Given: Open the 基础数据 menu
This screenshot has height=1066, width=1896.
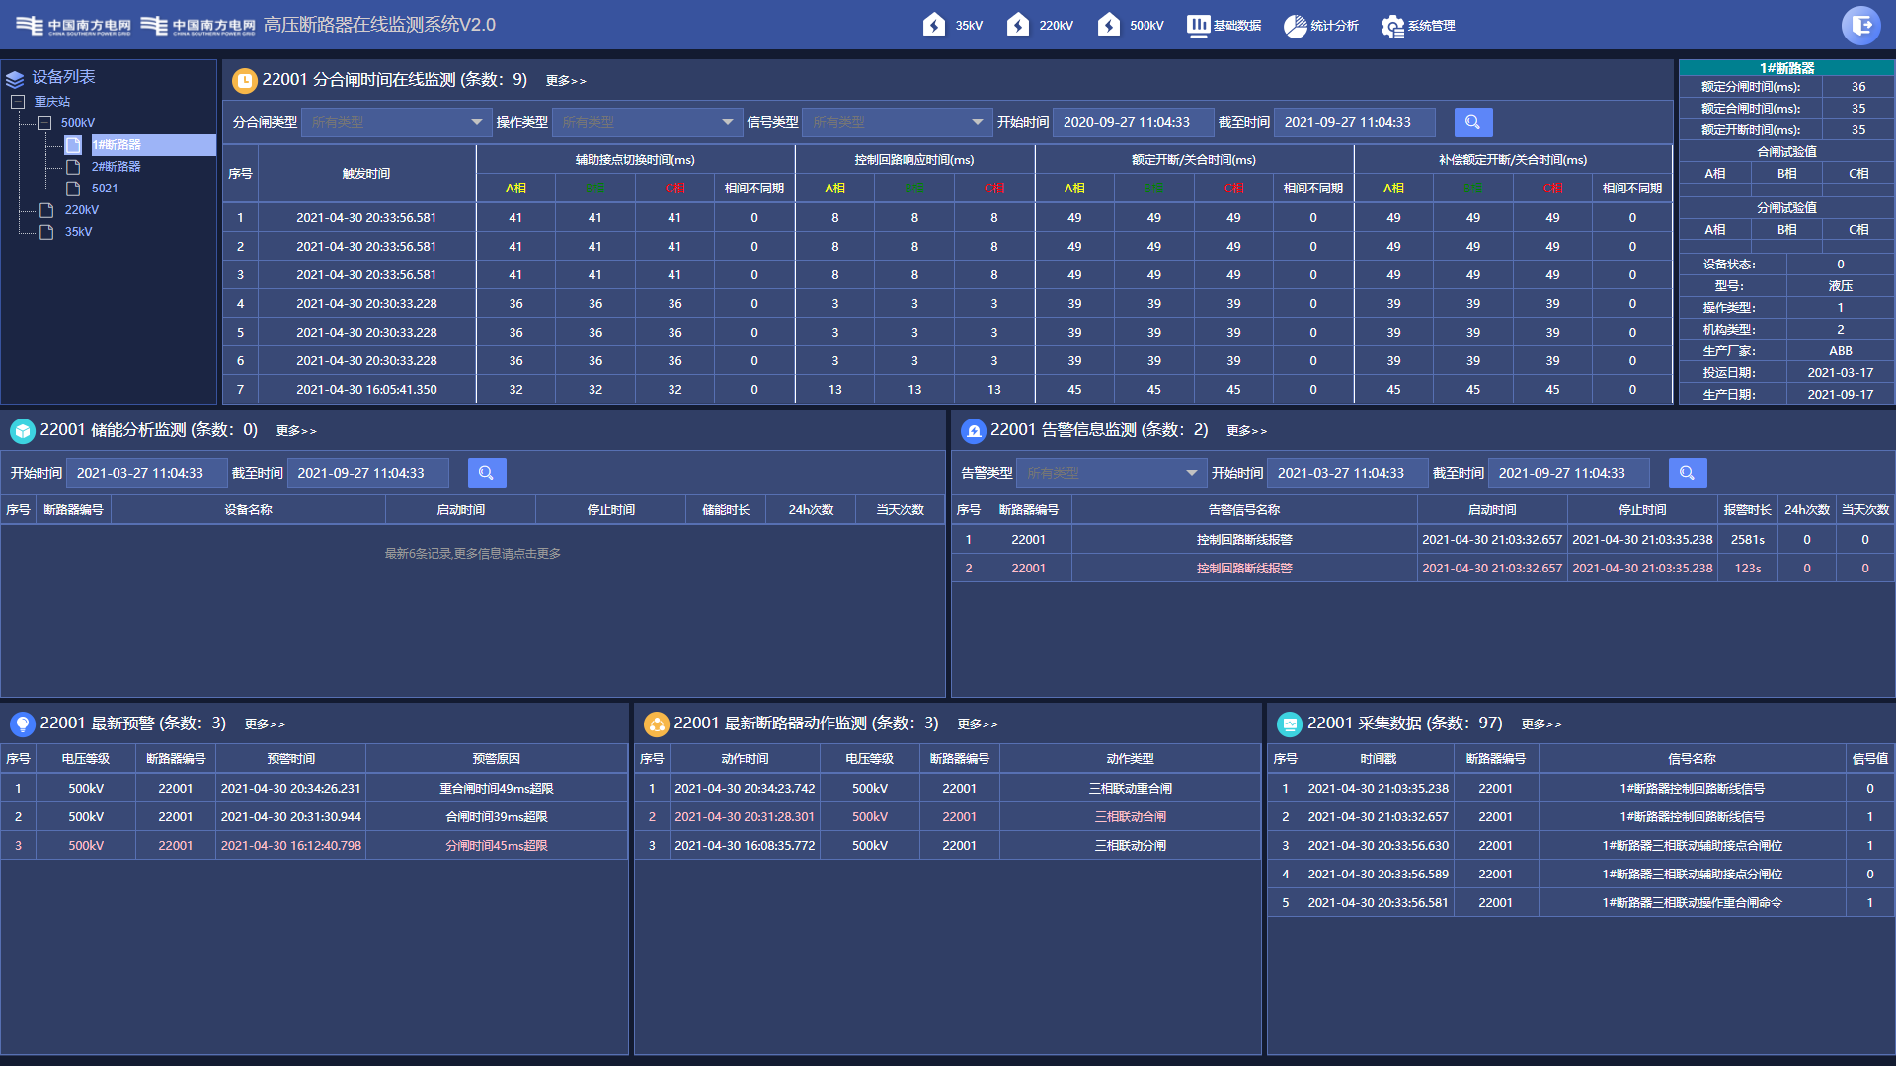Looking at the screenshot, I should [1224, 26].
